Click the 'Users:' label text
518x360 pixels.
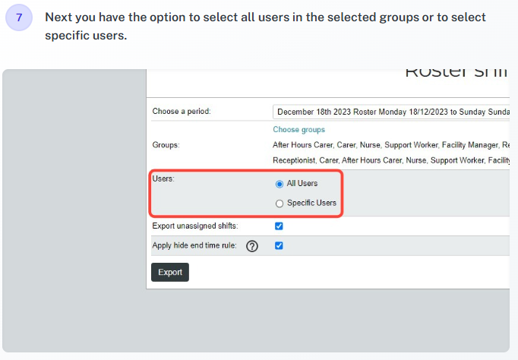coord(163,178)
